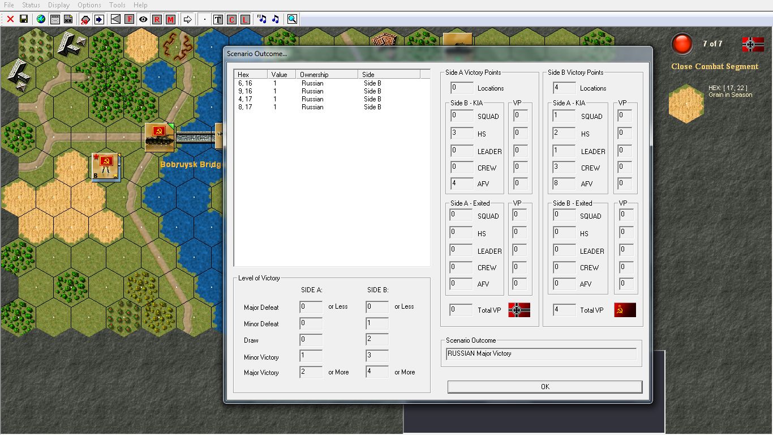Toggle the red C toolbar button
Screen dimensions: 773x435
click(x=231, y=19)
